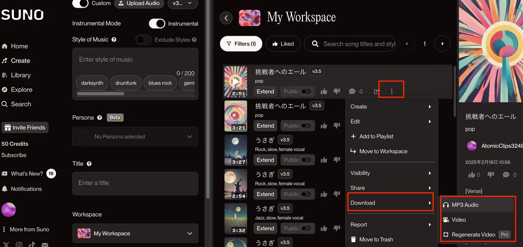
Task: Open the three-dot menu on the 2:51 song
Action: coord(391,91)
